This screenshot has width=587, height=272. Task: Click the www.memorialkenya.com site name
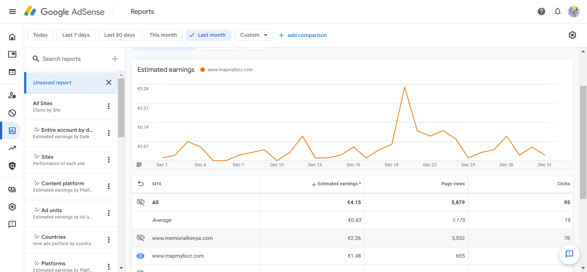coord(183,238)
